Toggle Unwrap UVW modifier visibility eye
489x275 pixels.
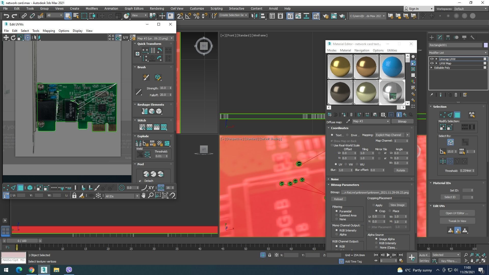point(432,59)
